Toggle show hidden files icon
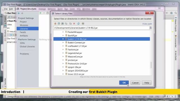Image resolution: width=180 pixels, height=101 pixels. click(83, 24)
